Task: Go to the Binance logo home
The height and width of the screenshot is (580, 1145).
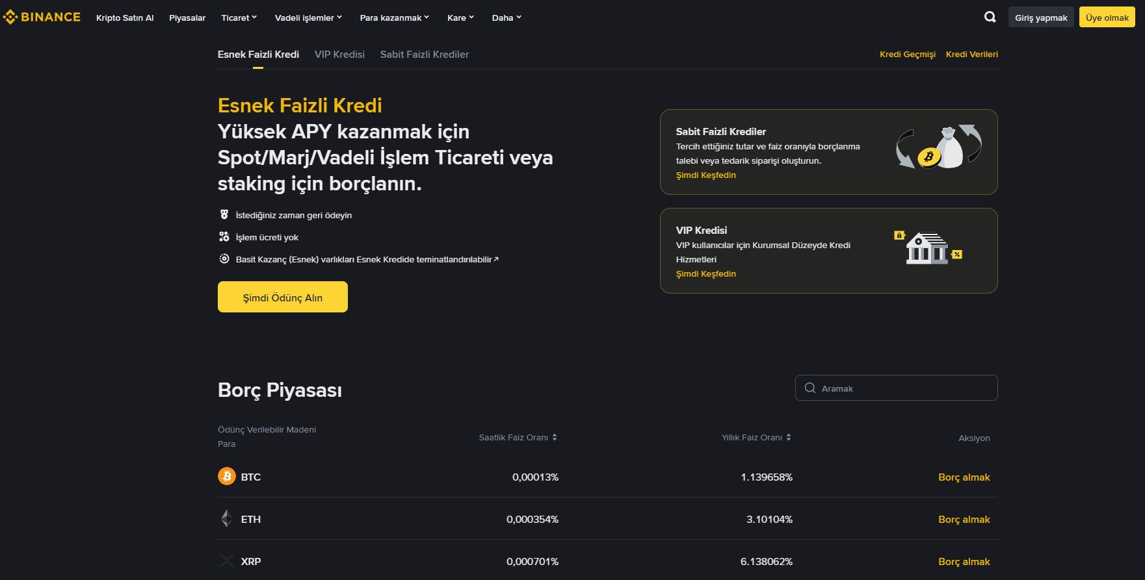Action: coord(42,18)
